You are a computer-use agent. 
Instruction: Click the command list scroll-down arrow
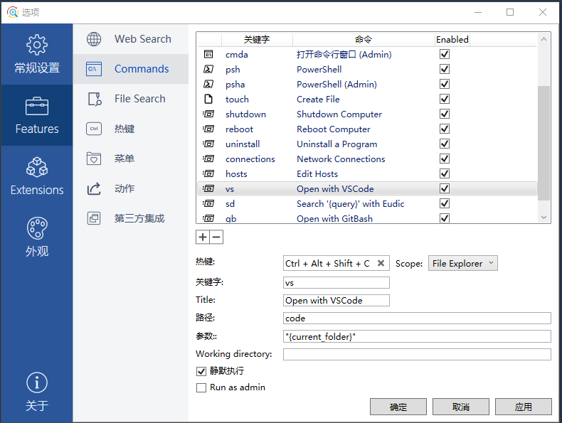click(544, 217)
